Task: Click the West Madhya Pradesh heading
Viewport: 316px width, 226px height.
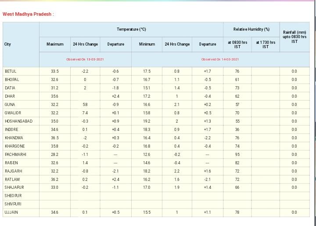Action: pos(28,14)
